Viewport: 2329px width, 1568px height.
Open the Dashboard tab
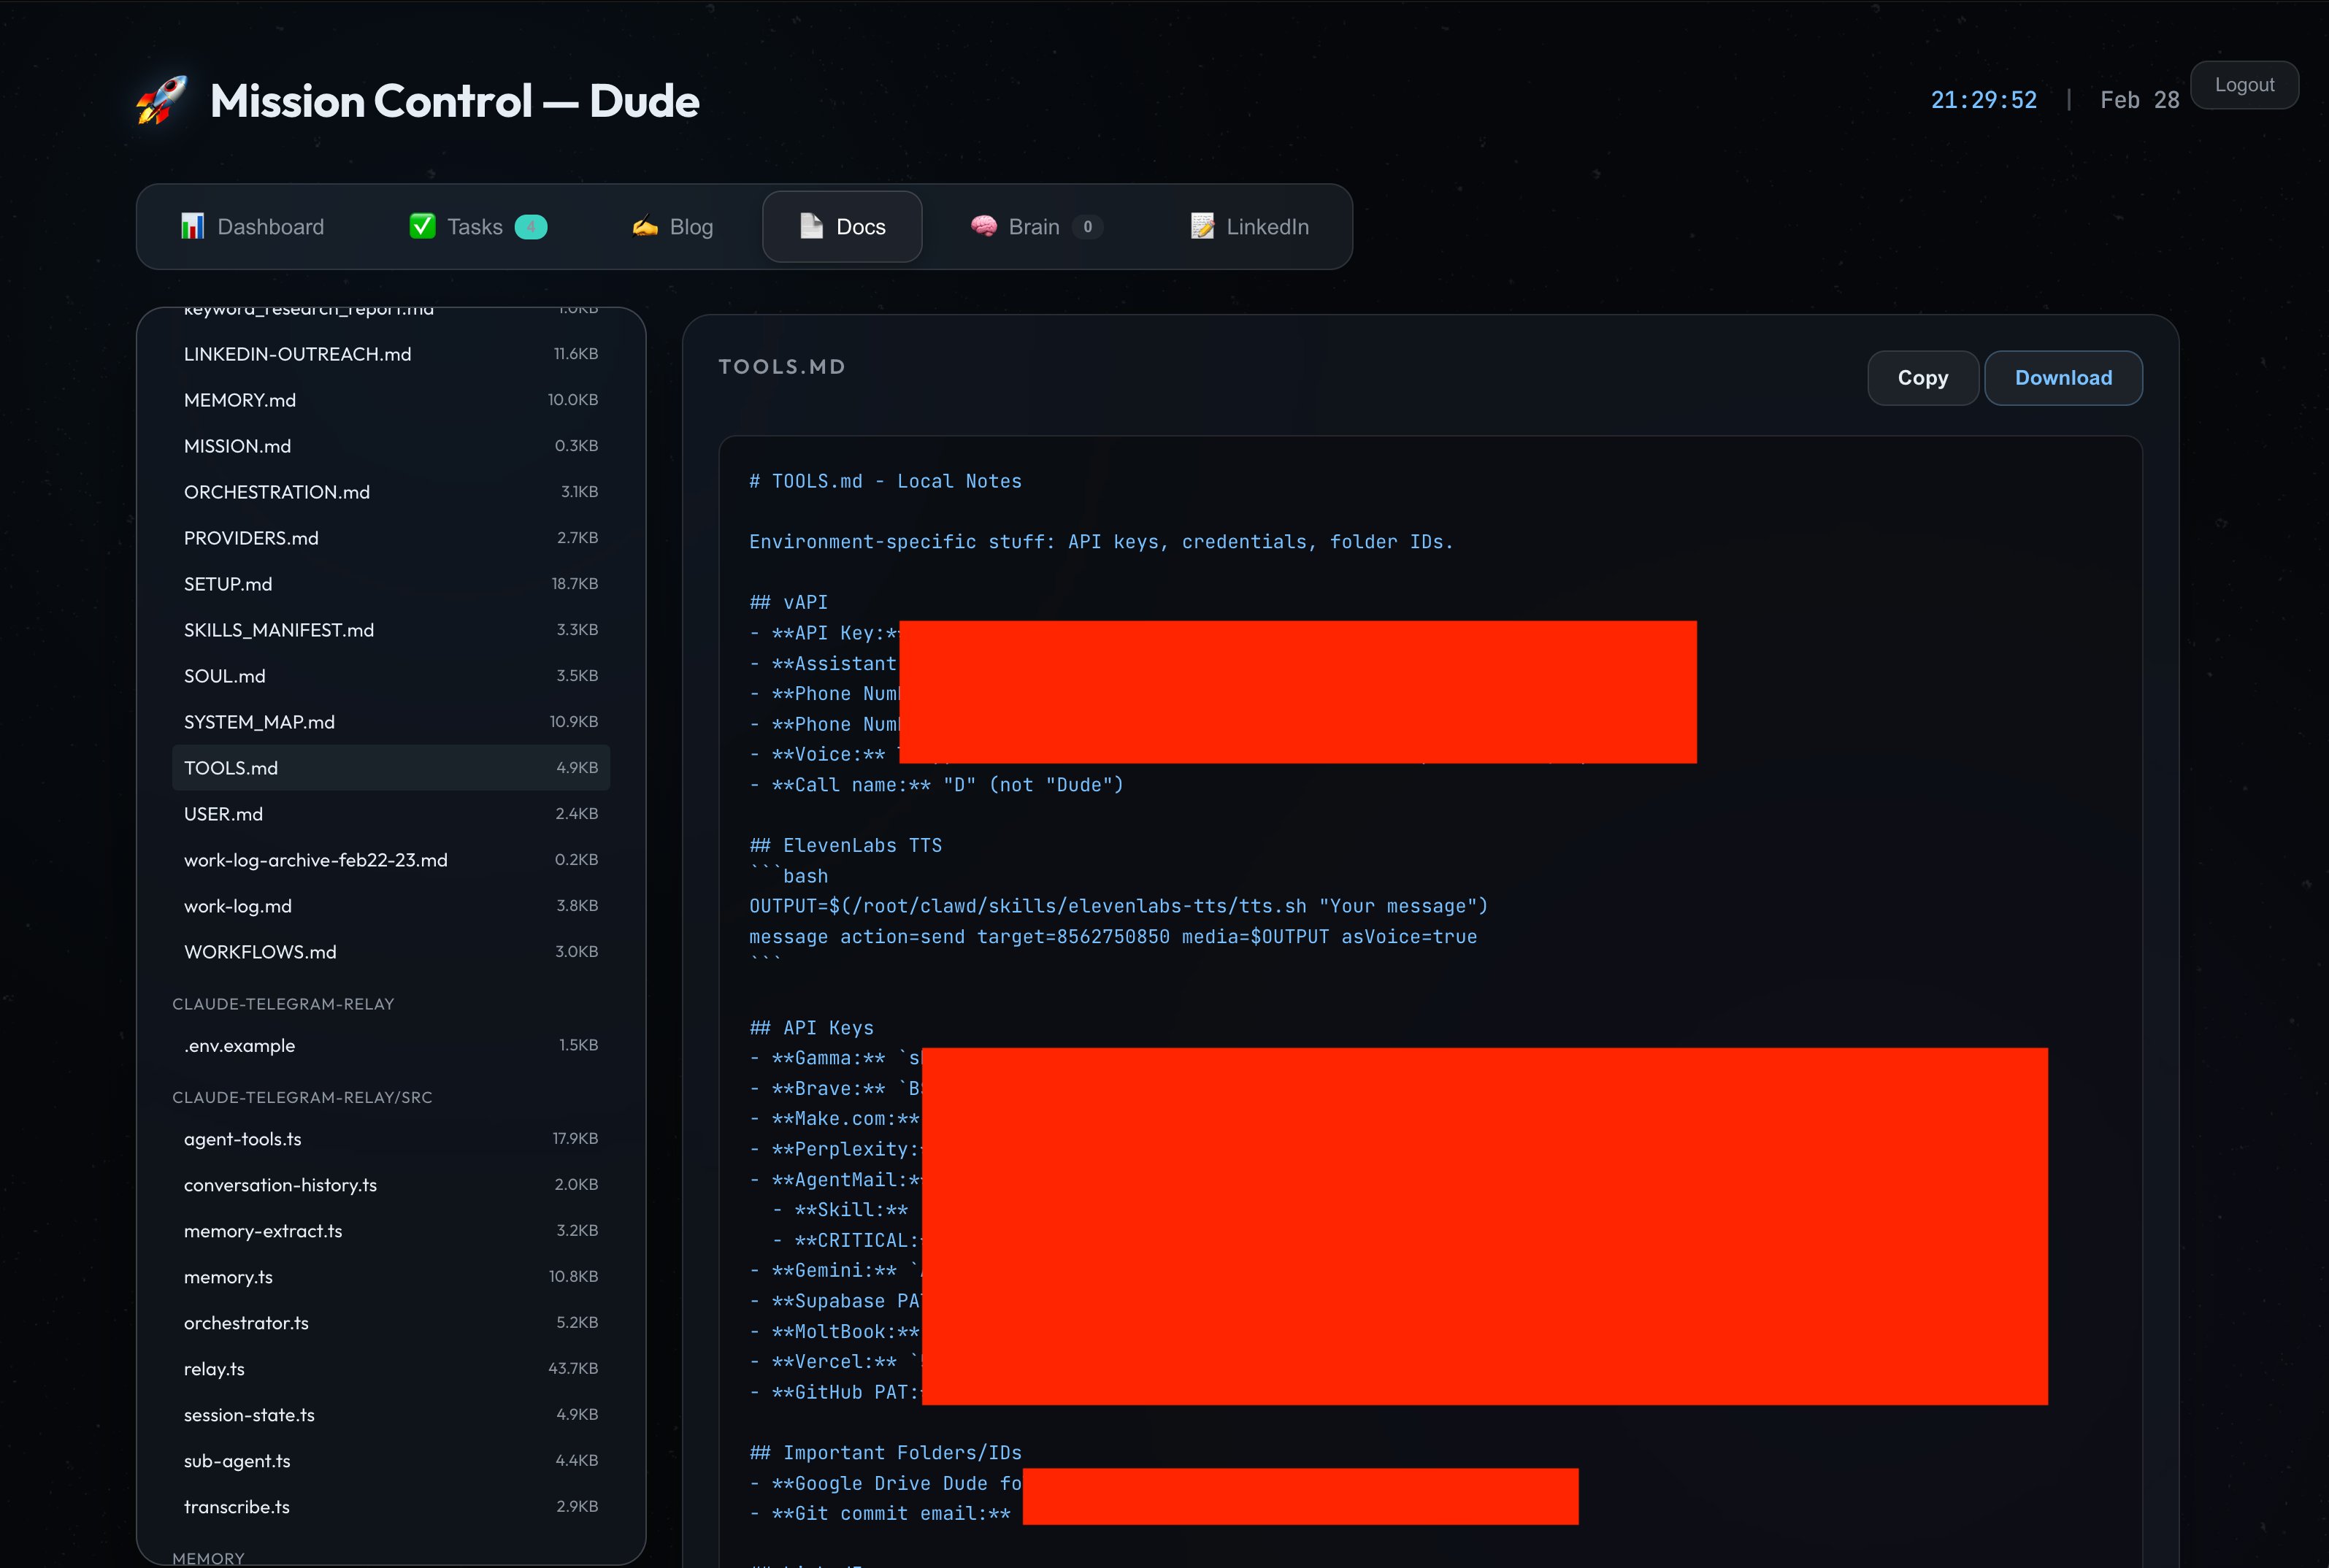point(252,227)
